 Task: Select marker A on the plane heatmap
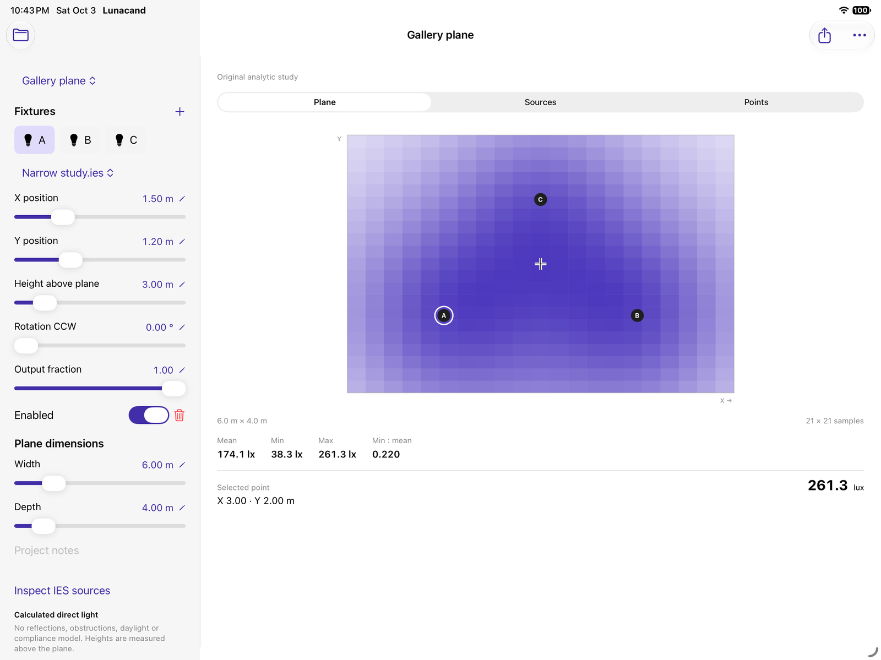(x=444, y=315)
